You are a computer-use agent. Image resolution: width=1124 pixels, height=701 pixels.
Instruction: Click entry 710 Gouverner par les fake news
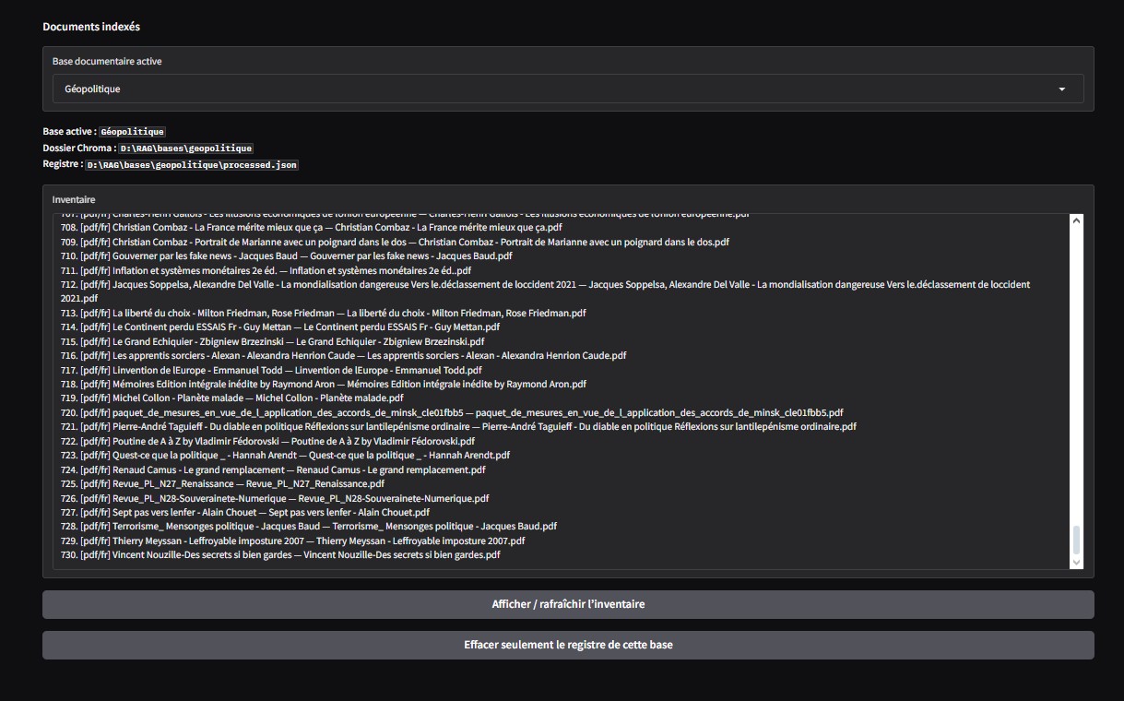286,256
